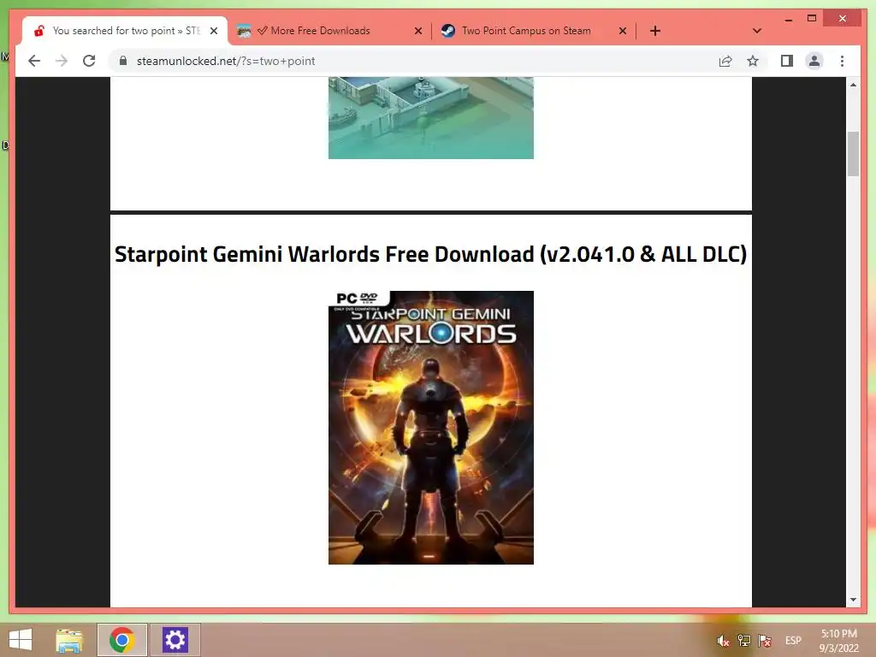
Task: Click the Chrome taskbar icon
Action: coord(121,640)
